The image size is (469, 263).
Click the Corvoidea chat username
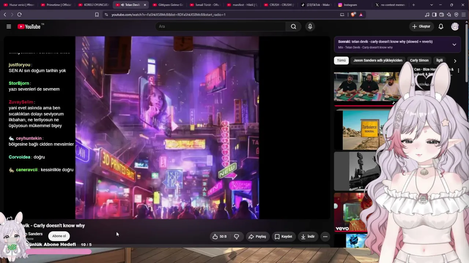click(x=19, y=157)
